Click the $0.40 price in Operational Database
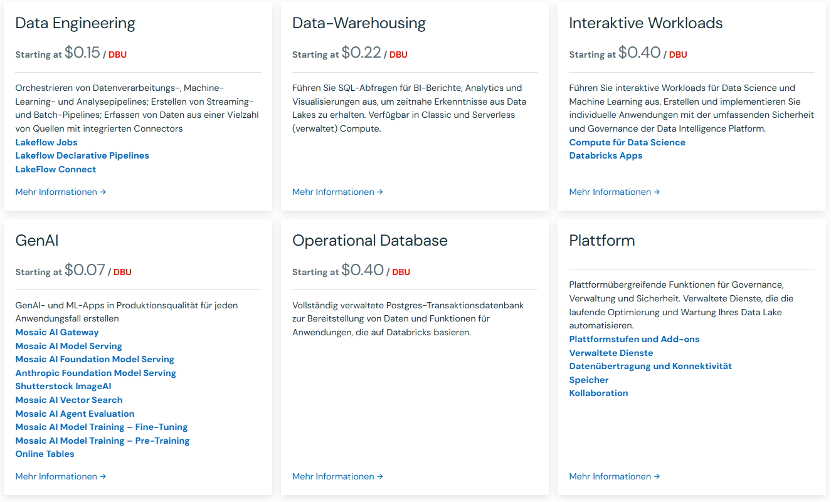Screen dimensions: 831x502 363,270
